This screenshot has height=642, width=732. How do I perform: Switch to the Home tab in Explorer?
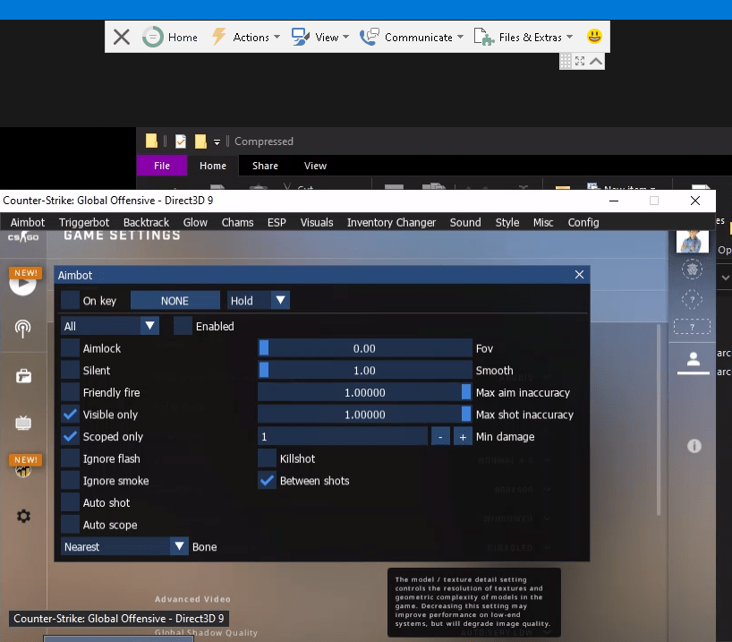[213, 166]
